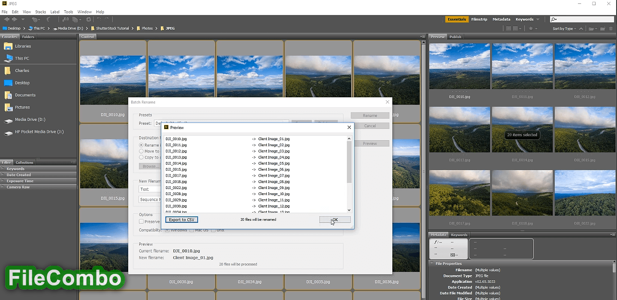Open workspace switcher dropdown arrow after Keywords

(x=538, y=19)
